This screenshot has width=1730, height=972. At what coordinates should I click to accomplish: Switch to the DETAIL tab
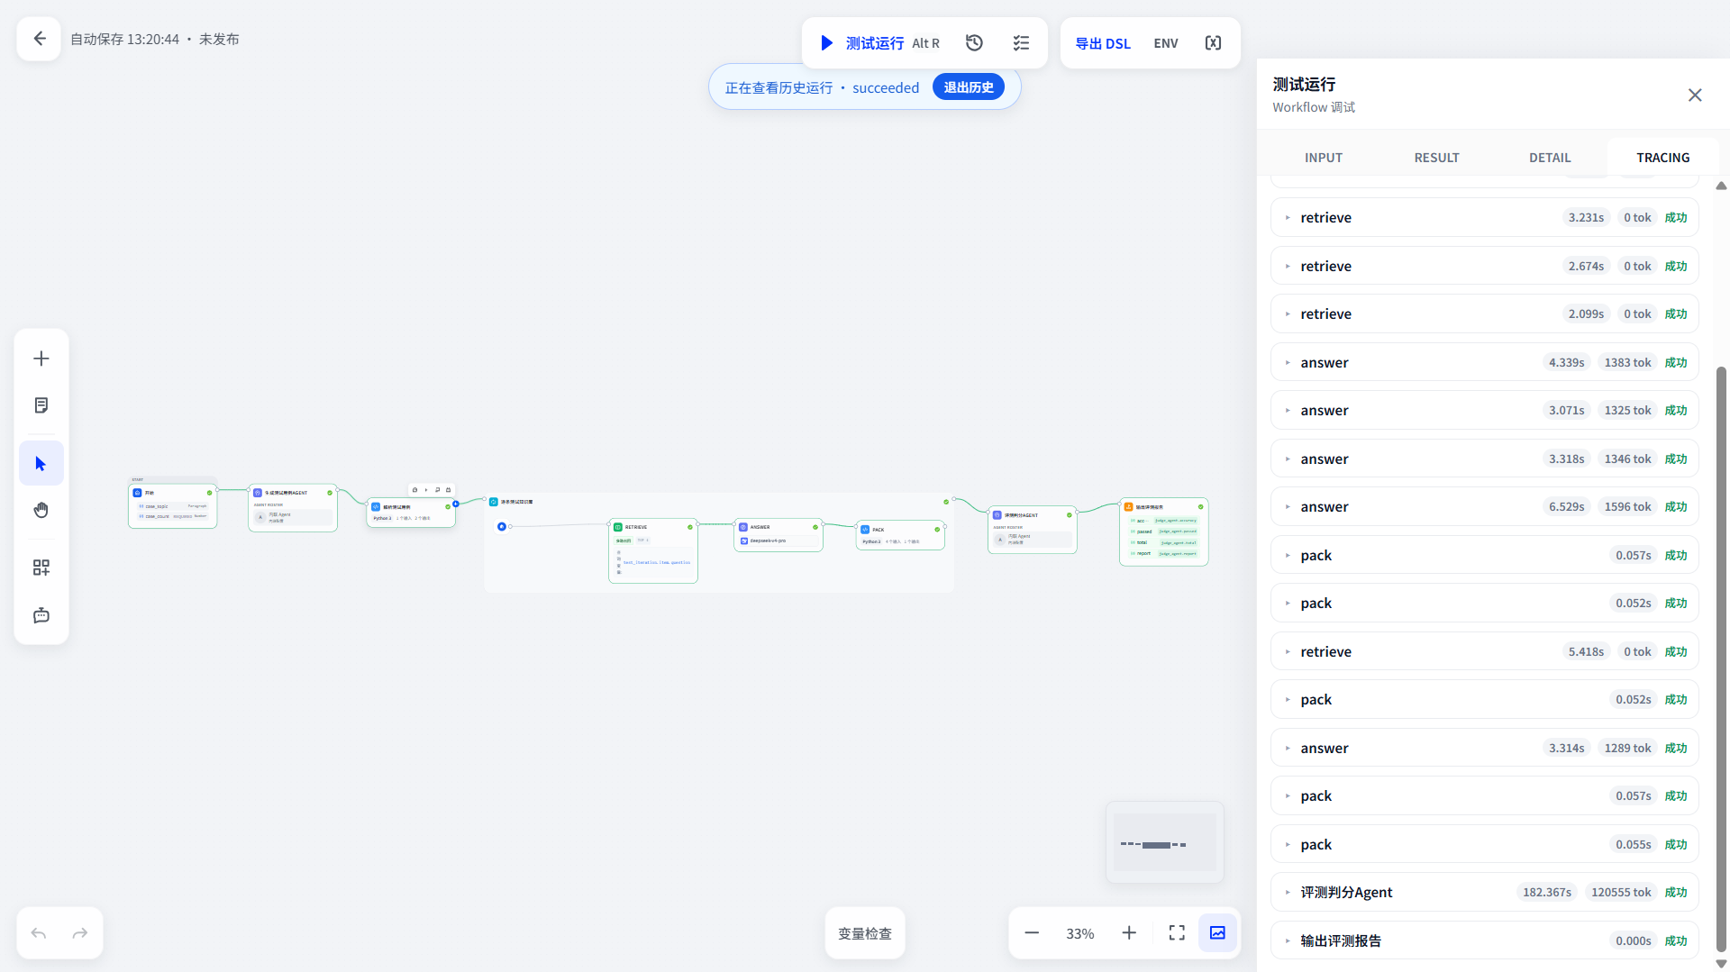click(1550, 158)
